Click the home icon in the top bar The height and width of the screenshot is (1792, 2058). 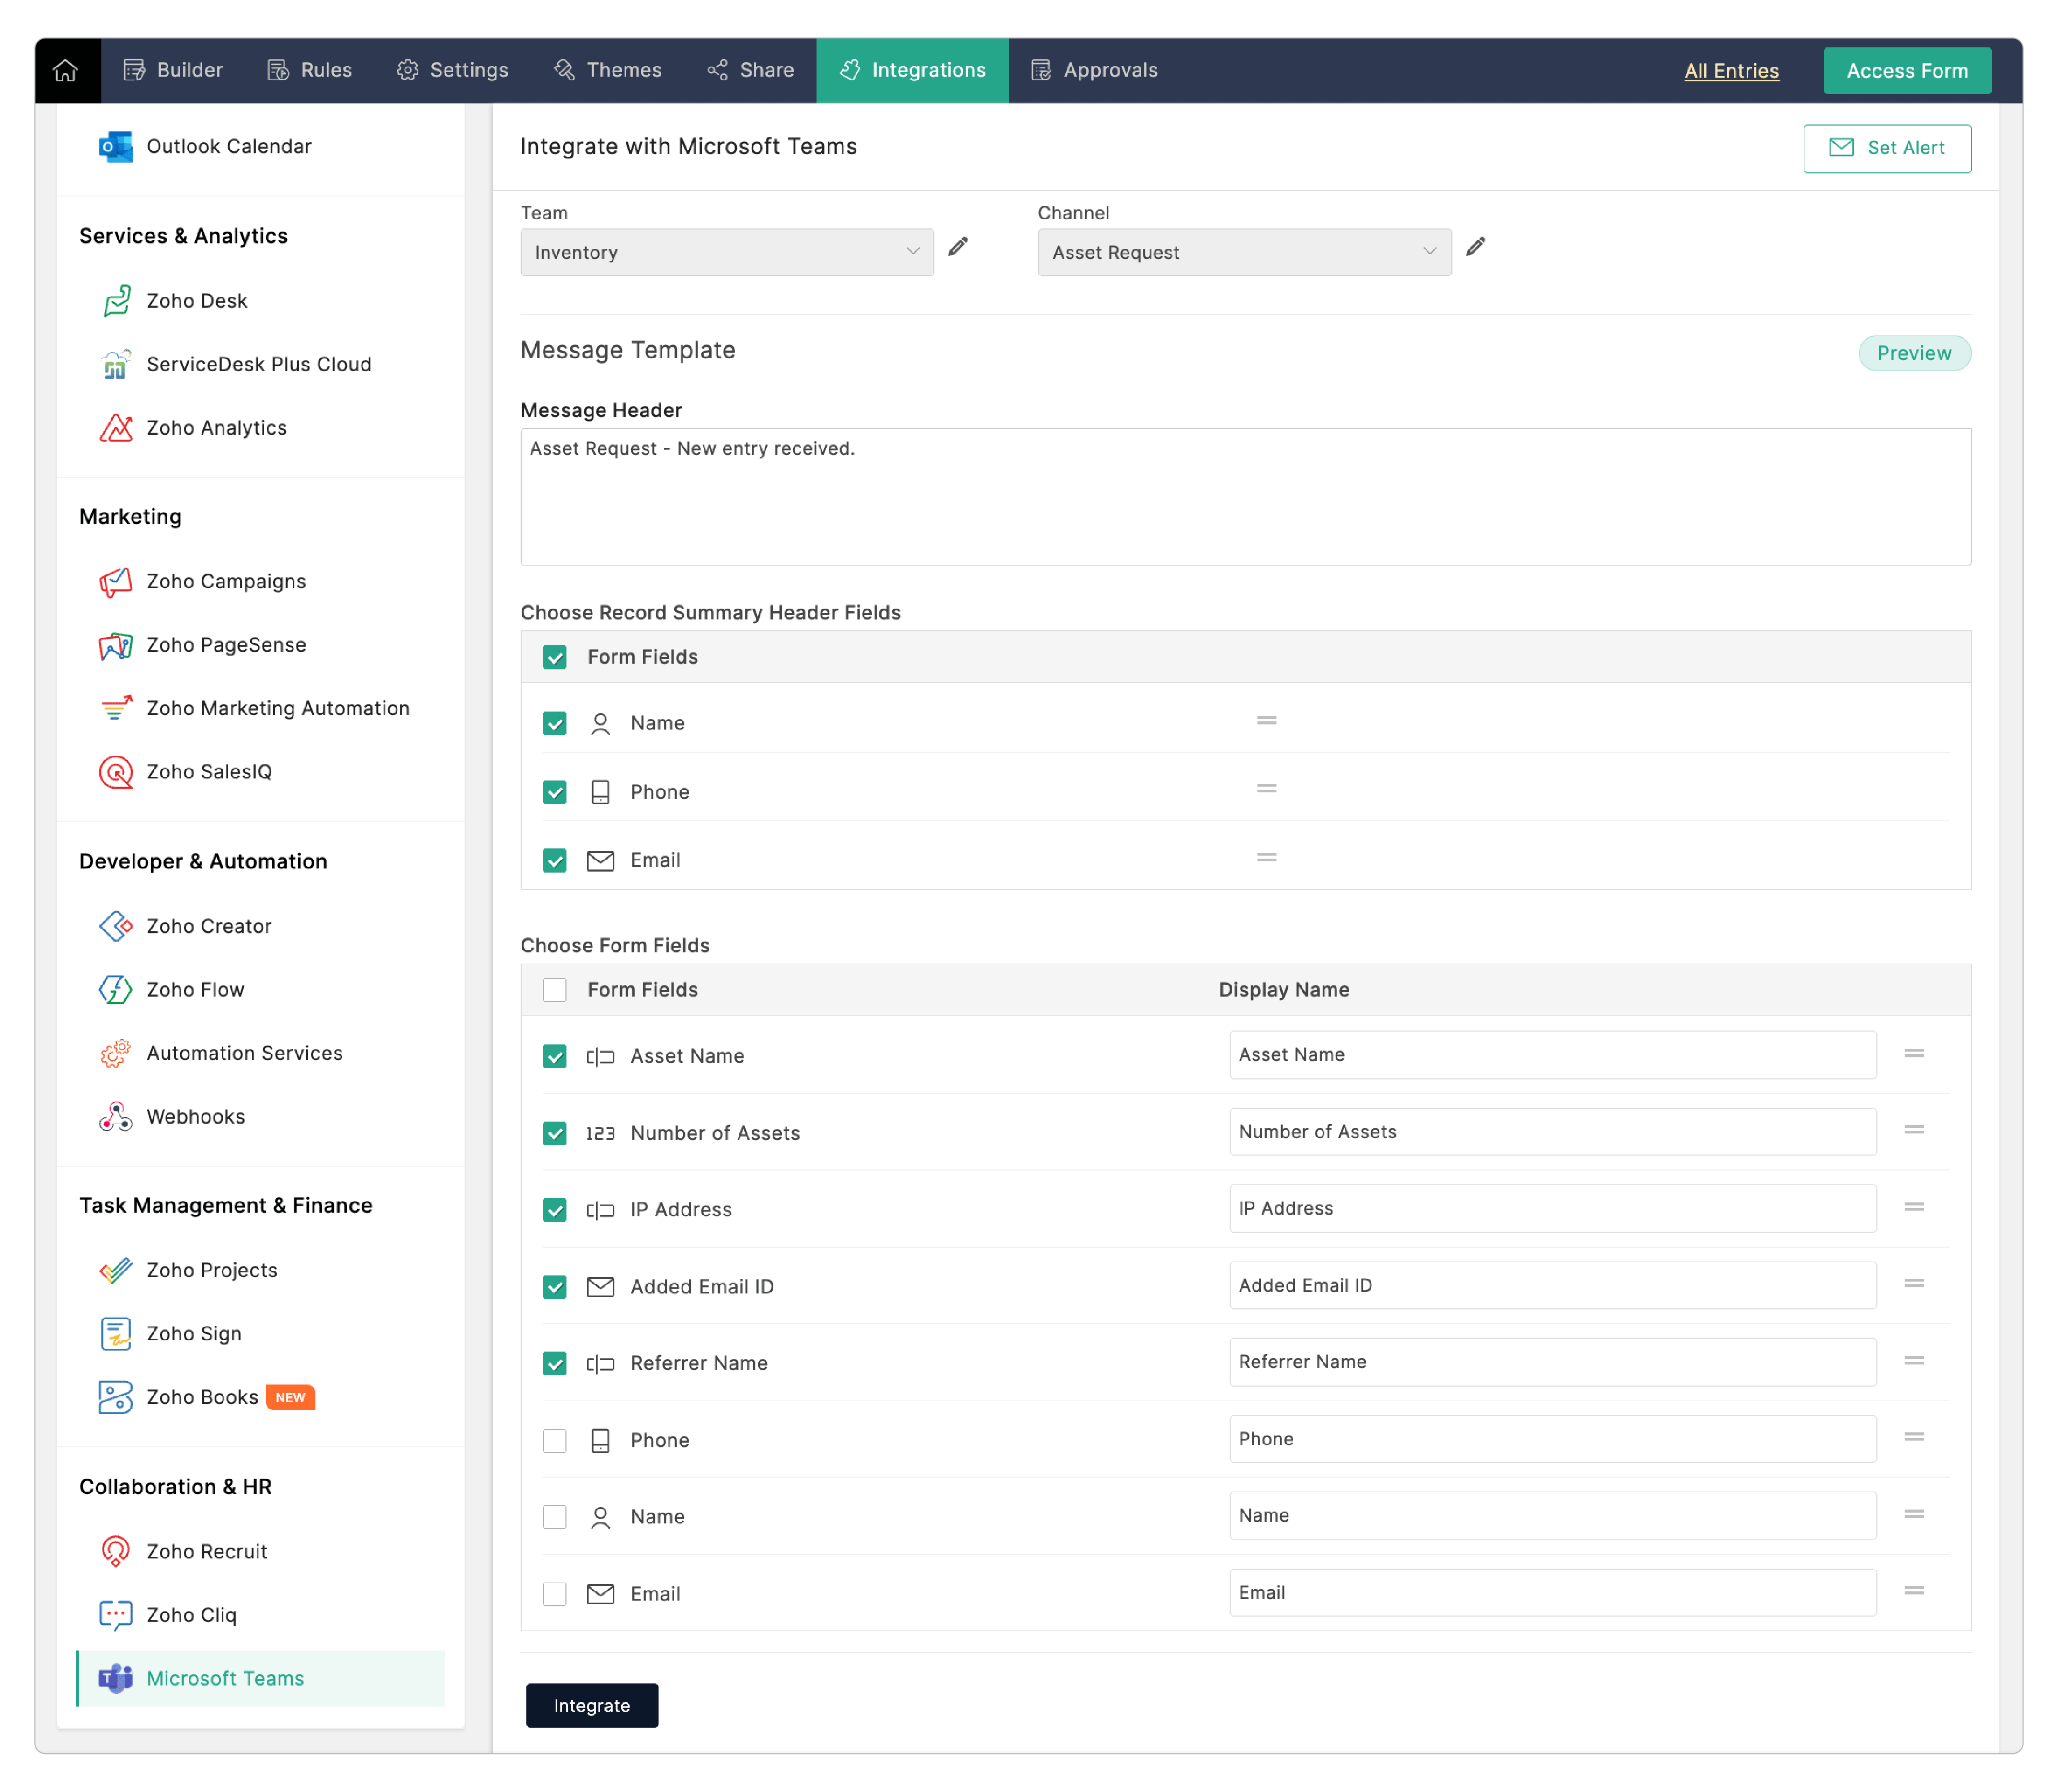66,70
